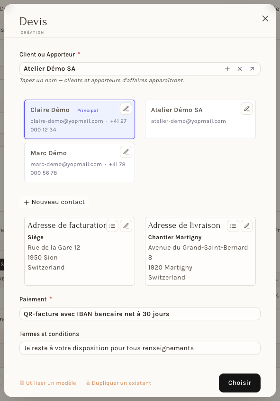The image size is (280, 401).
Task: Click the Principal badge
Action: (88, 111)
